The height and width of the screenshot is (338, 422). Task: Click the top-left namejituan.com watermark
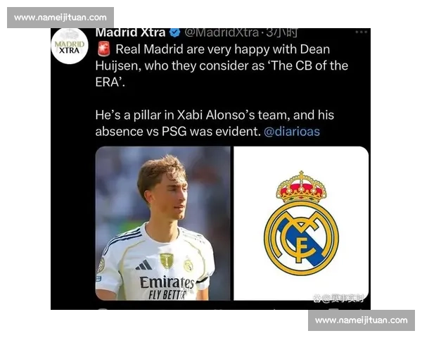point(60,18)
